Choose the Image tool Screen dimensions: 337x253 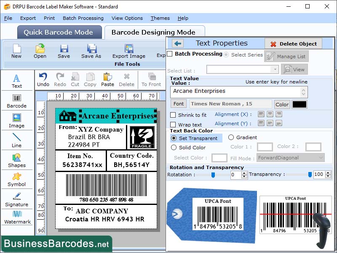[17, 121]
